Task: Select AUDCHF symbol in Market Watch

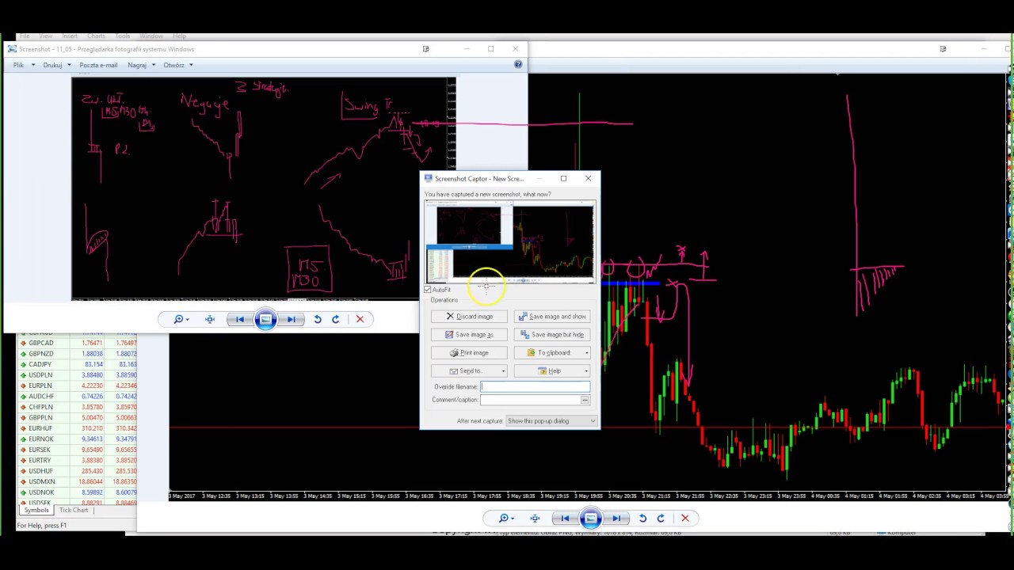Action: point(78,397)
